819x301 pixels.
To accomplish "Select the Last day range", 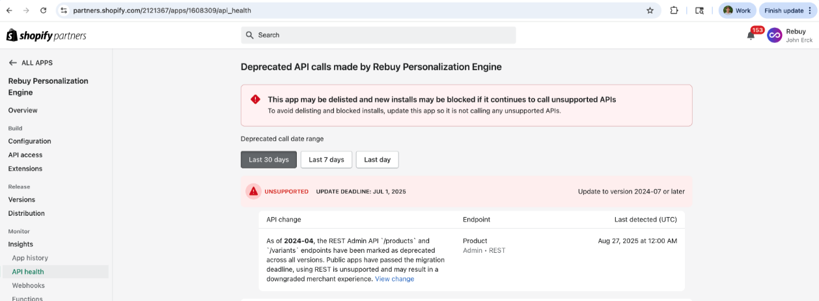I will click(377, 159).
